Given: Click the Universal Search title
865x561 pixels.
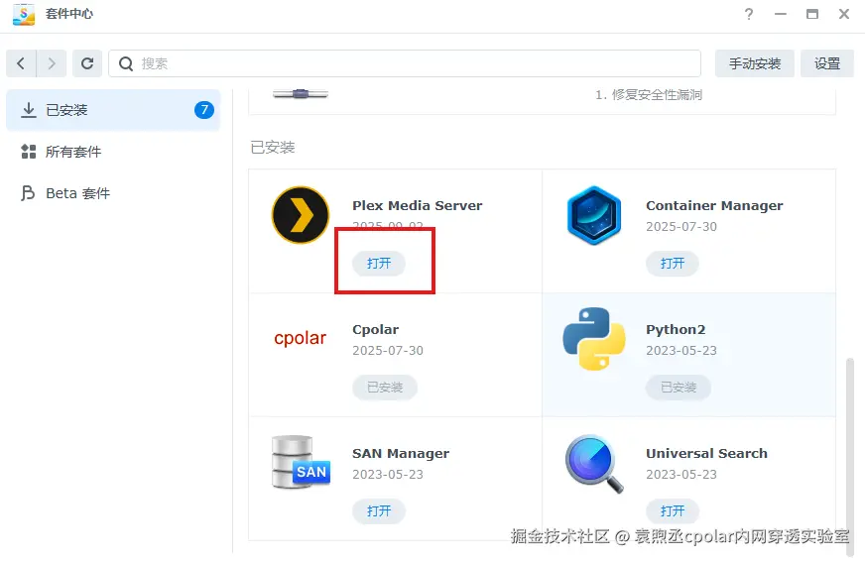Looking at the screenshot, I should tap(706, 454).
